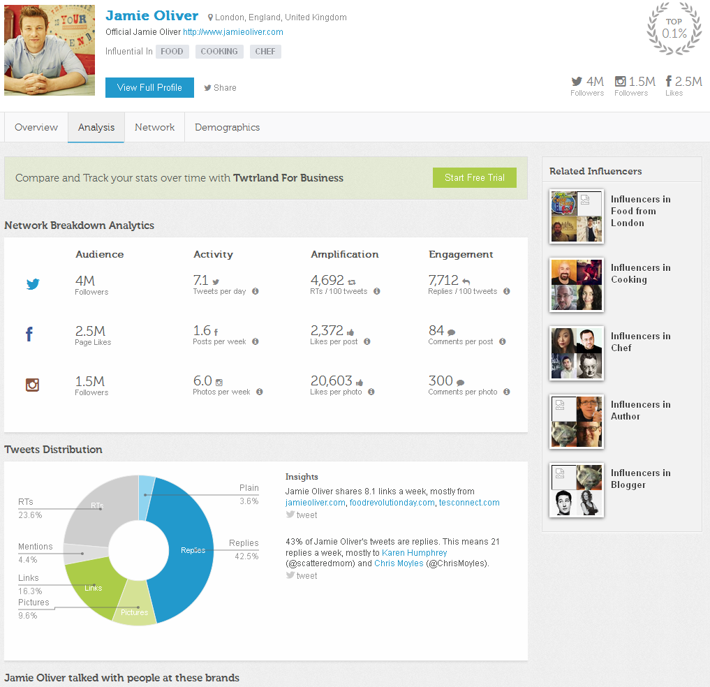This screenshot has height=687, width=710.
Task: Open the Demographics tab
Action: 227,128
